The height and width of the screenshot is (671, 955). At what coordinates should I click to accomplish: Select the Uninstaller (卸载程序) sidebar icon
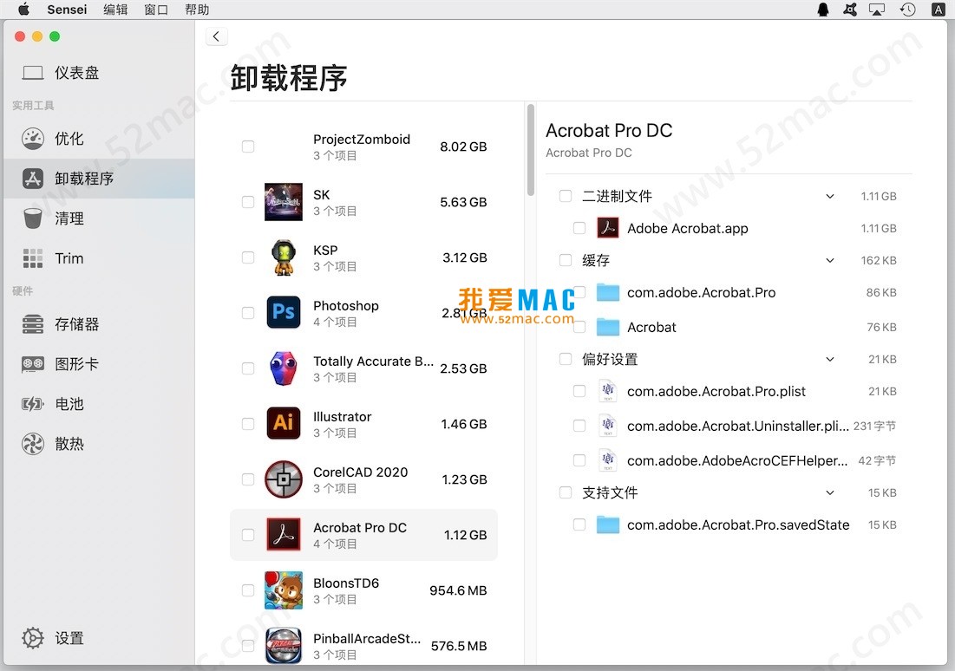(33, 179)
